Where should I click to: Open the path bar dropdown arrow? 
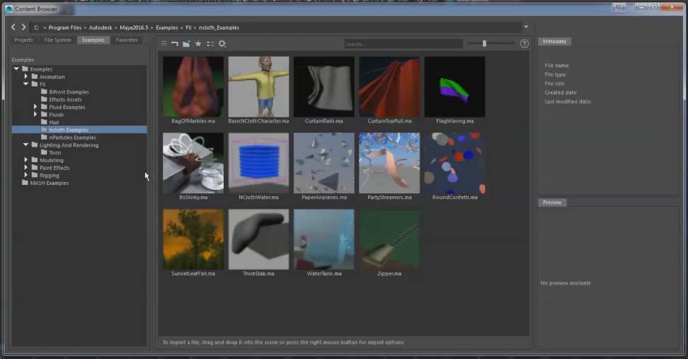point(525,27)
